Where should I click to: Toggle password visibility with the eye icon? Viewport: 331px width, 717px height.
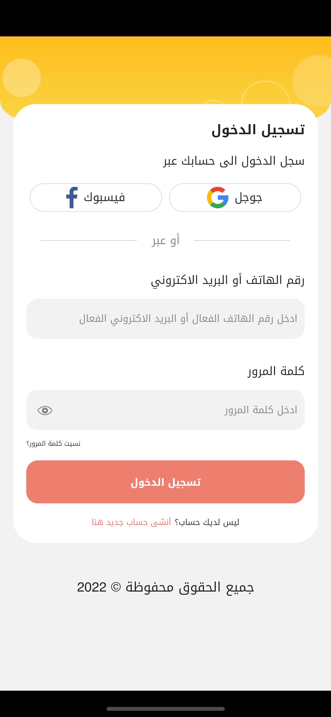[45, 410]
